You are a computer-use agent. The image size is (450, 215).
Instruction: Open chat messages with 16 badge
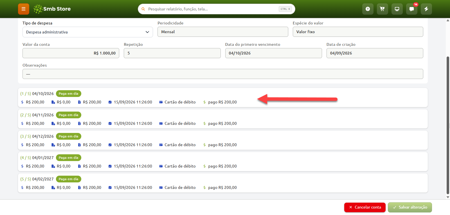(411, 9)
